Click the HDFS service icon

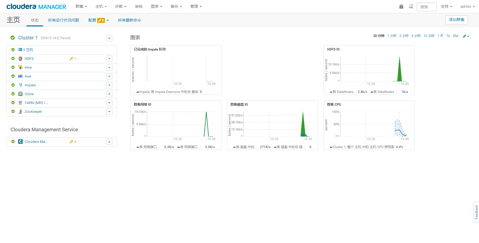click(x=20, y=59)
